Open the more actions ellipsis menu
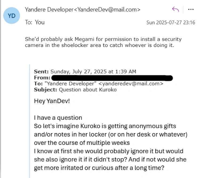Viewport: 202px width, 178px height. click(191, 10)
